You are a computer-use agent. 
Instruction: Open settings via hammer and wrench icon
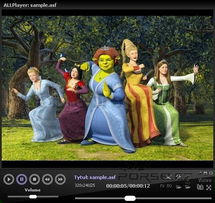click(179, 177)
